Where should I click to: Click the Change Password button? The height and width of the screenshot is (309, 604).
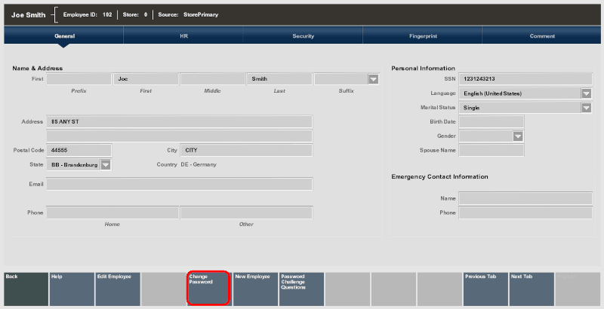coord(209,288)
